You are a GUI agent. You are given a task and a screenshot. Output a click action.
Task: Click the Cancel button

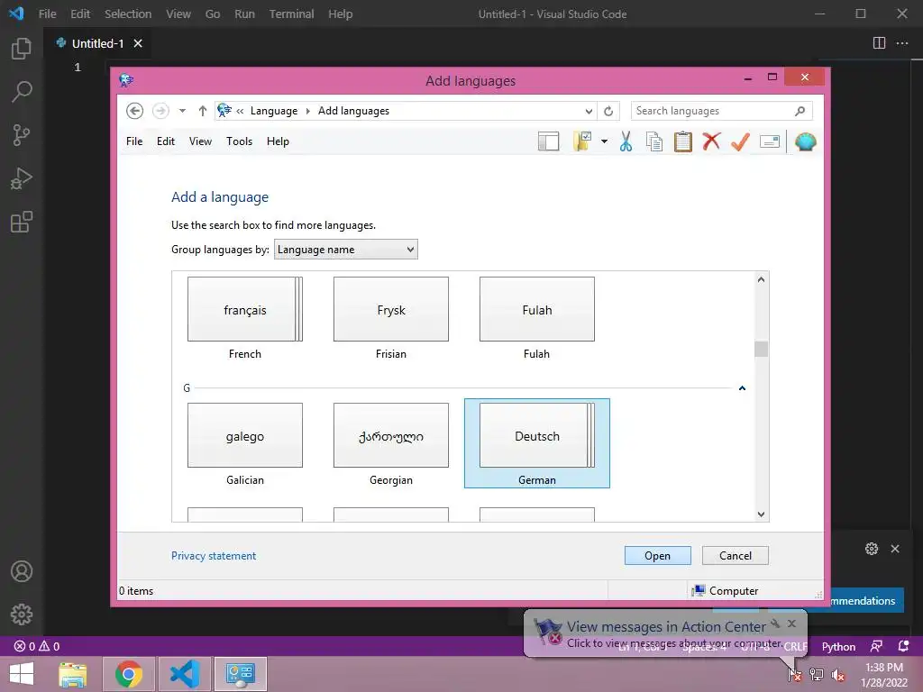point(736,555)
